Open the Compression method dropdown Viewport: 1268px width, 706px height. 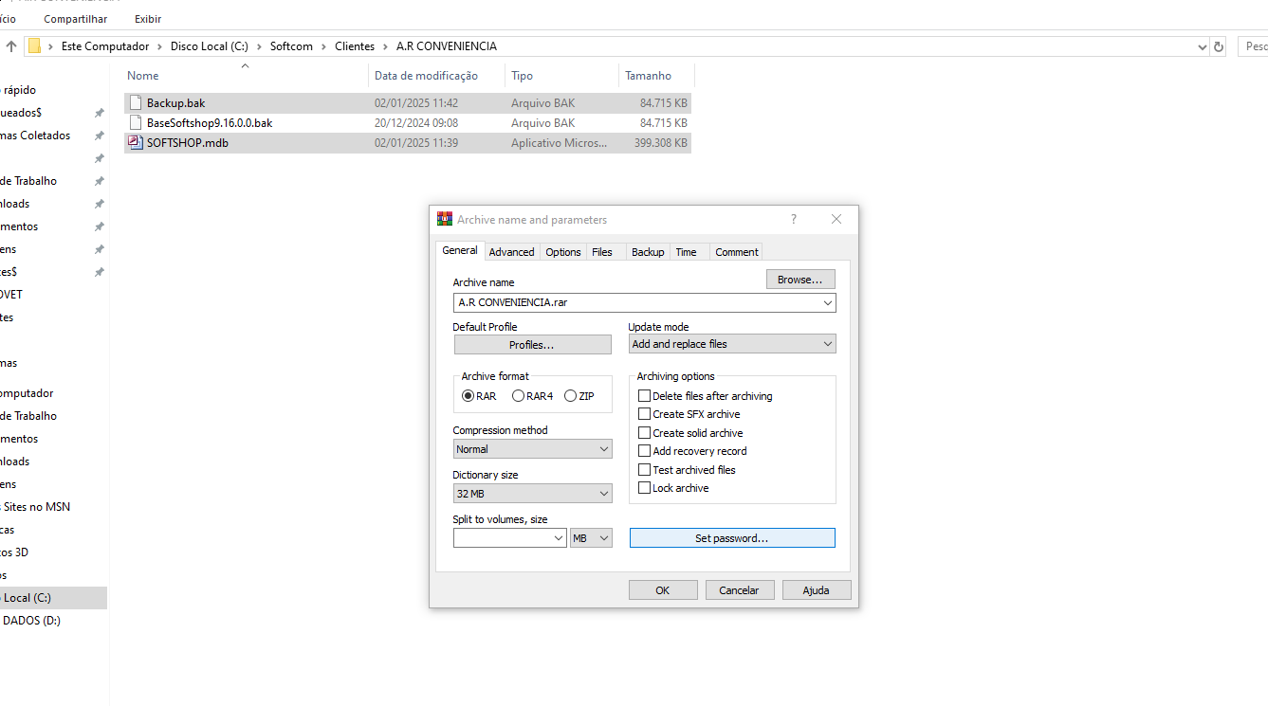pos(532,449)
